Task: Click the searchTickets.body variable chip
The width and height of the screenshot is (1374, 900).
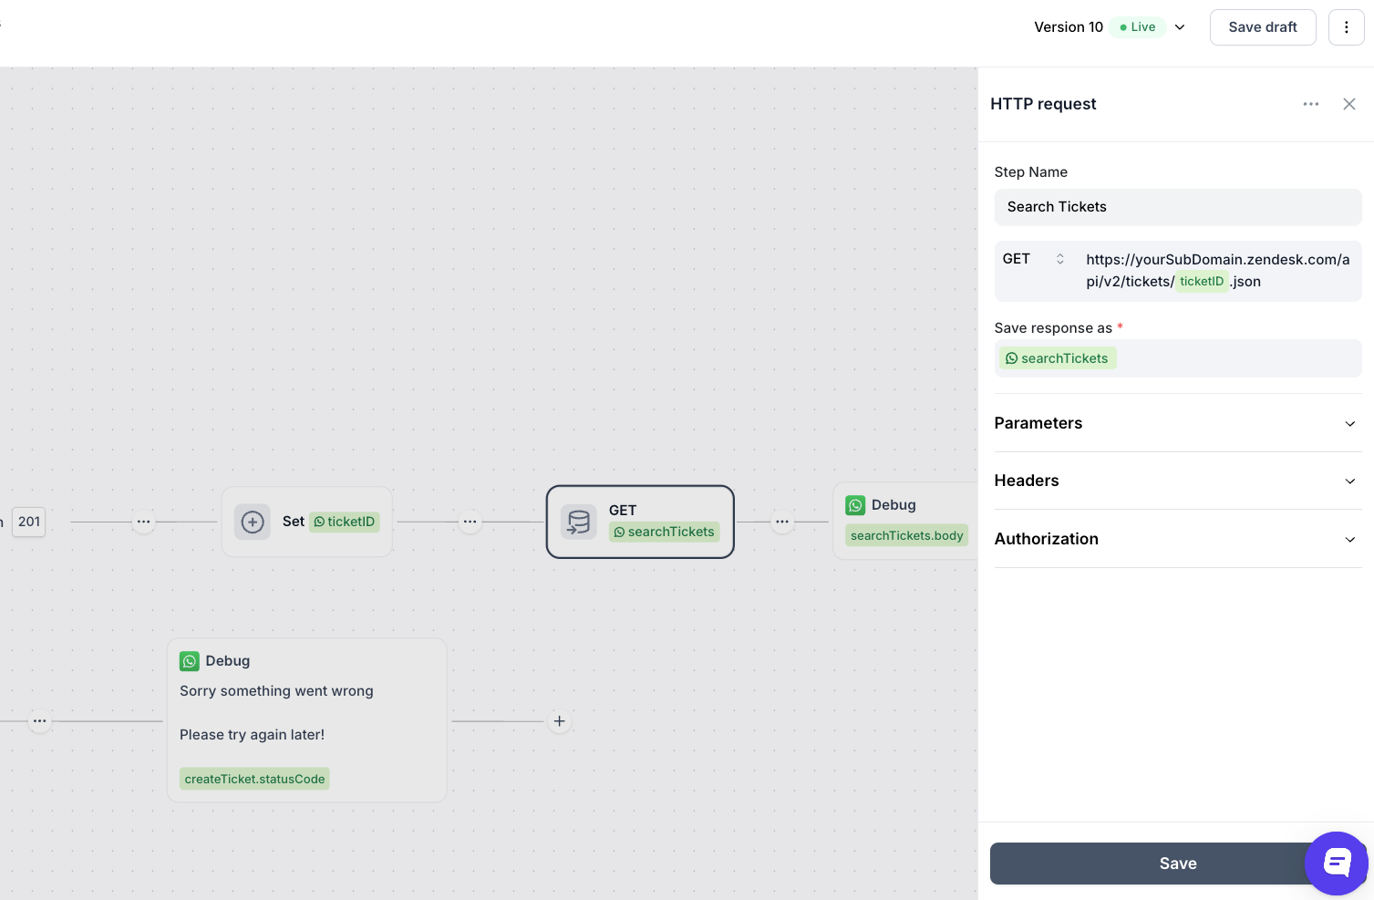Action: (907, 535)
